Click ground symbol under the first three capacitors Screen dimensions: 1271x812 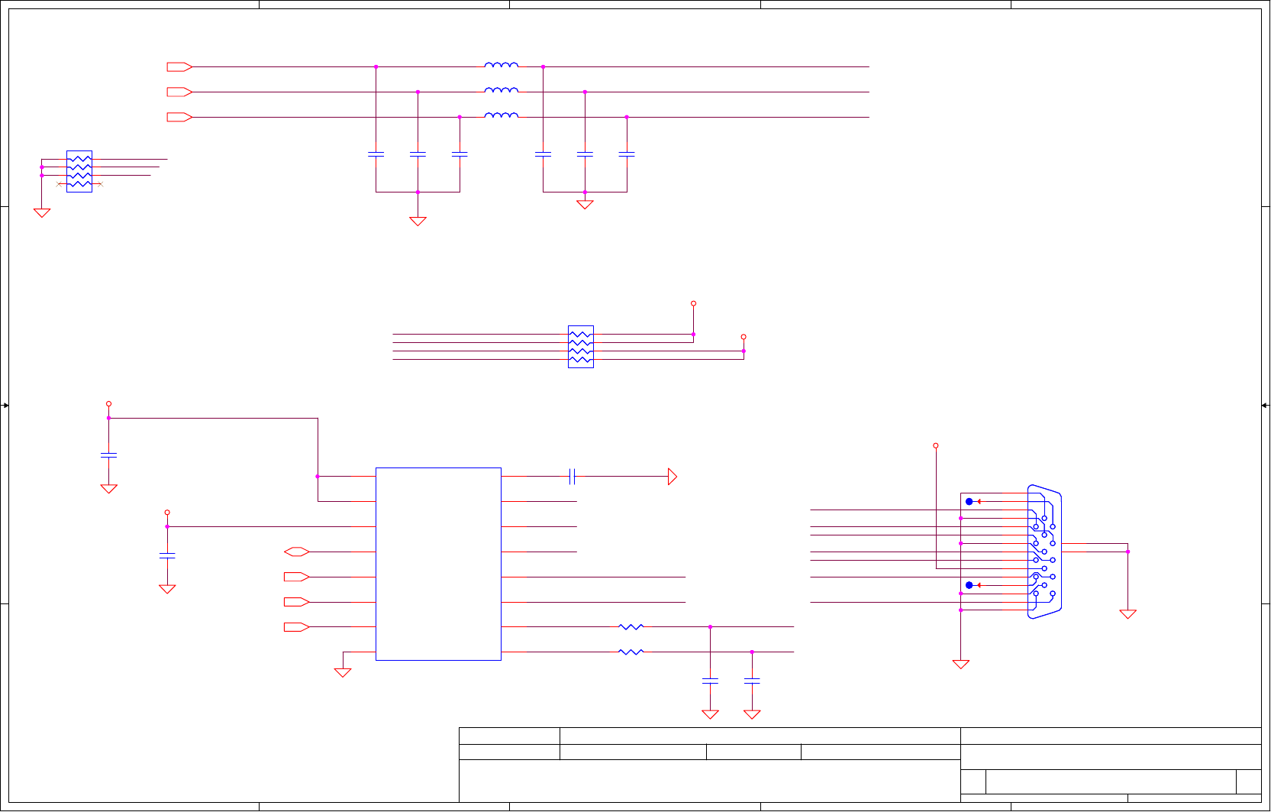pos(418,222)
